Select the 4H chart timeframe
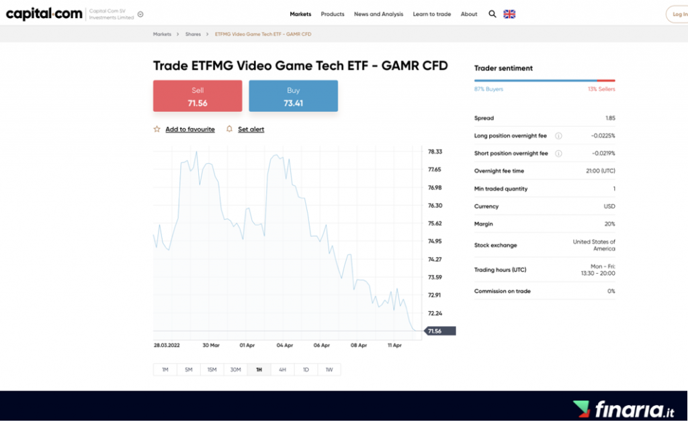 coord(283,370)
